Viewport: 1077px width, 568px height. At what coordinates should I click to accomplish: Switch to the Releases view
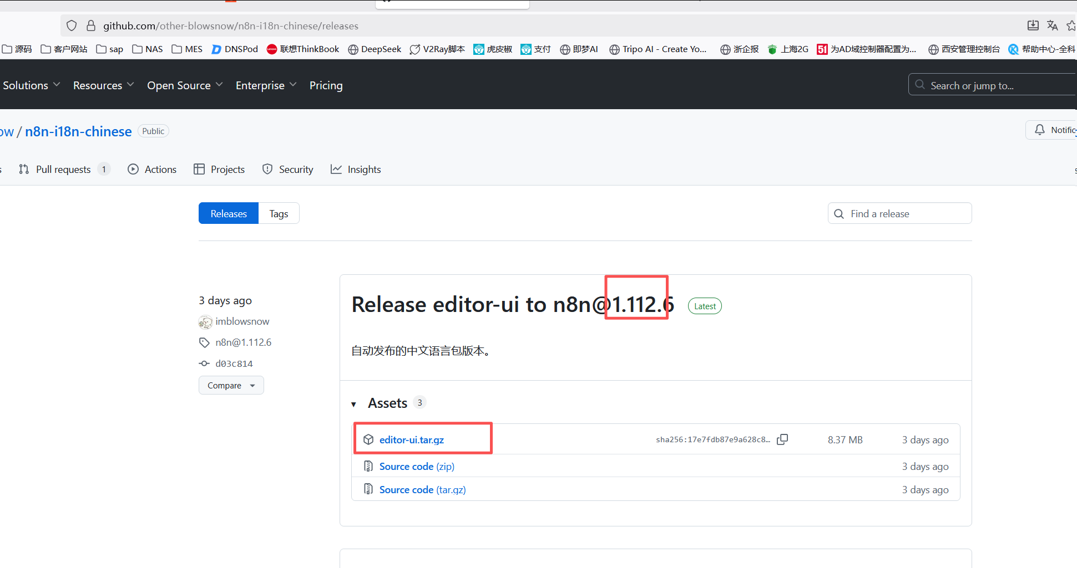[x=228, y=213]
